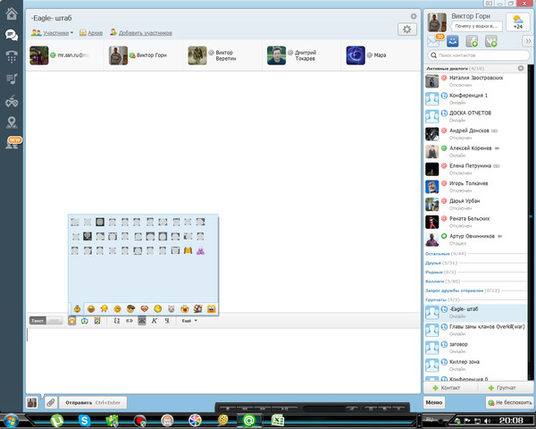
Task: Collapse the Групчаты group
Action: [x=436, y=300]
